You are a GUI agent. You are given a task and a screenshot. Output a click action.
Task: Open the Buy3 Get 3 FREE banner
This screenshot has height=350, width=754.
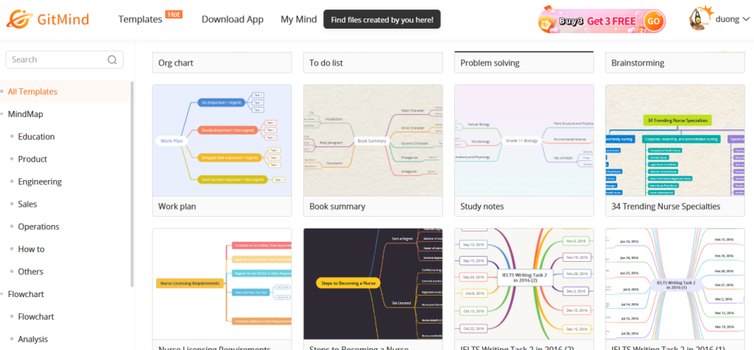pyautogui.click(x=602, y=21)
